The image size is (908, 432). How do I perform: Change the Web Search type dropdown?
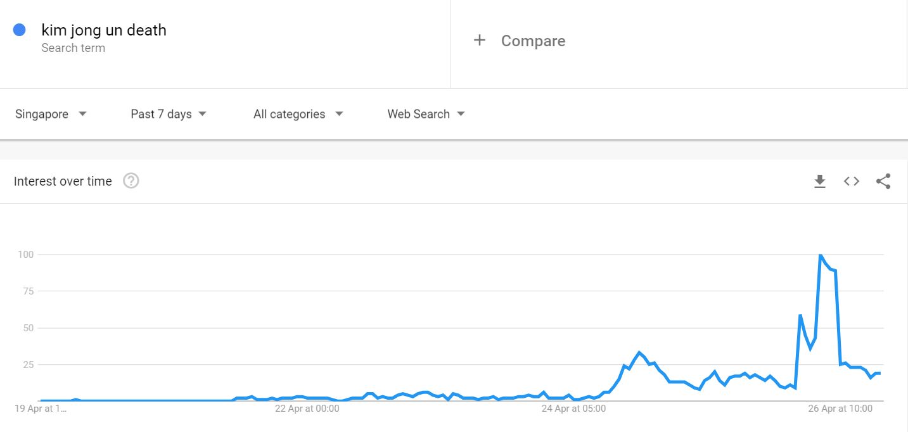pos(426,114)
